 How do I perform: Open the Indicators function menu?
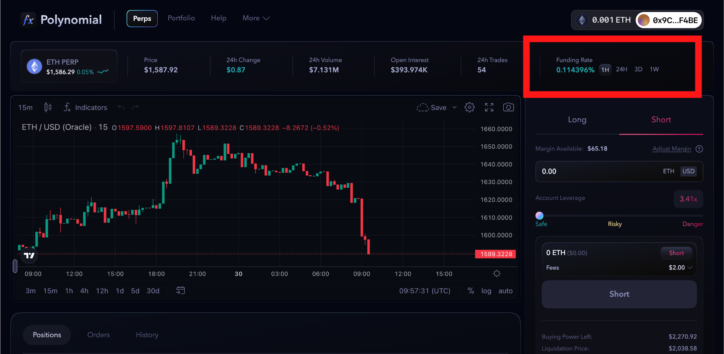[x=85, y=107]
